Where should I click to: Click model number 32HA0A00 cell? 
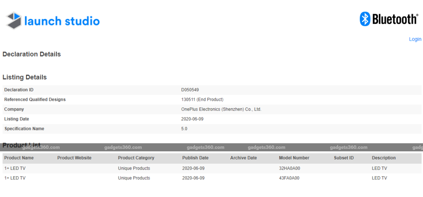pos(289,168)
